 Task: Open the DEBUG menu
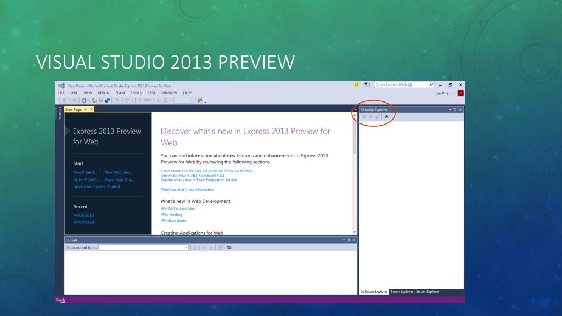pos(103,93)
